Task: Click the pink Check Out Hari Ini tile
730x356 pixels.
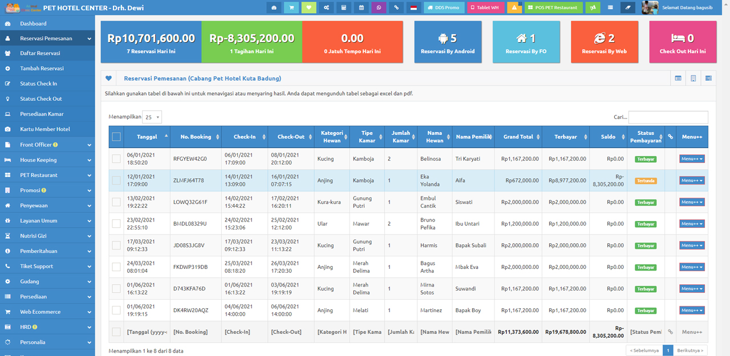Action: click(683, 42)
